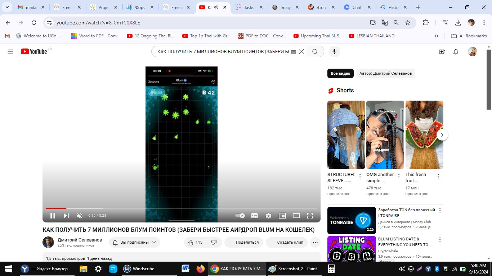Open the STRUCTURED SLEEVE short thumbnail
This screenshot has width=492, height=276.
pyautogui.click(x=346, y=135)
